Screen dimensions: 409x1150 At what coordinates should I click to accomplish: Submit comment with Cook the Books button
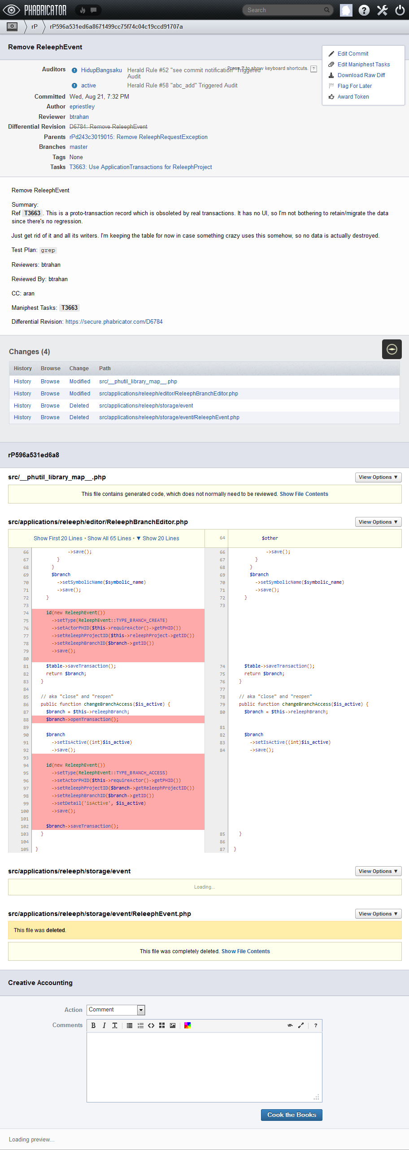(292, 1115)
